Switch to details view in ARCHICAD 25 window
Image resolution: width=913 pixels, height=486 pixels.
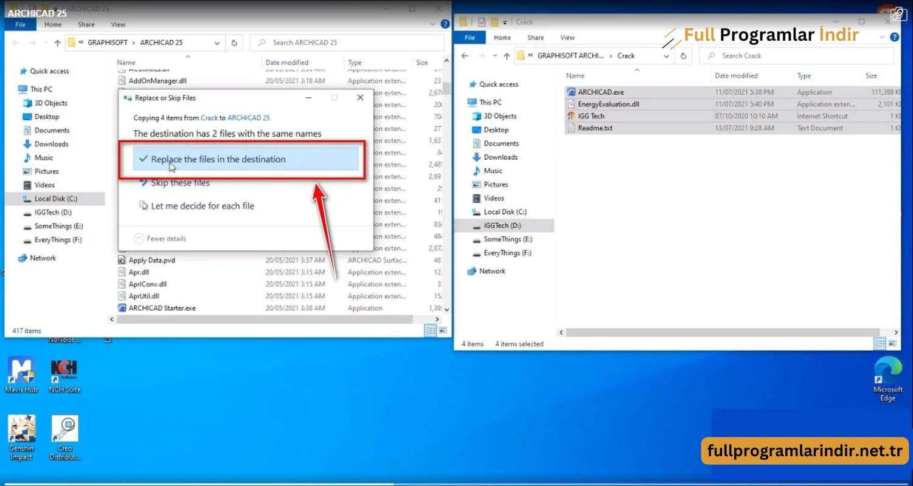[x=431, y=330]
